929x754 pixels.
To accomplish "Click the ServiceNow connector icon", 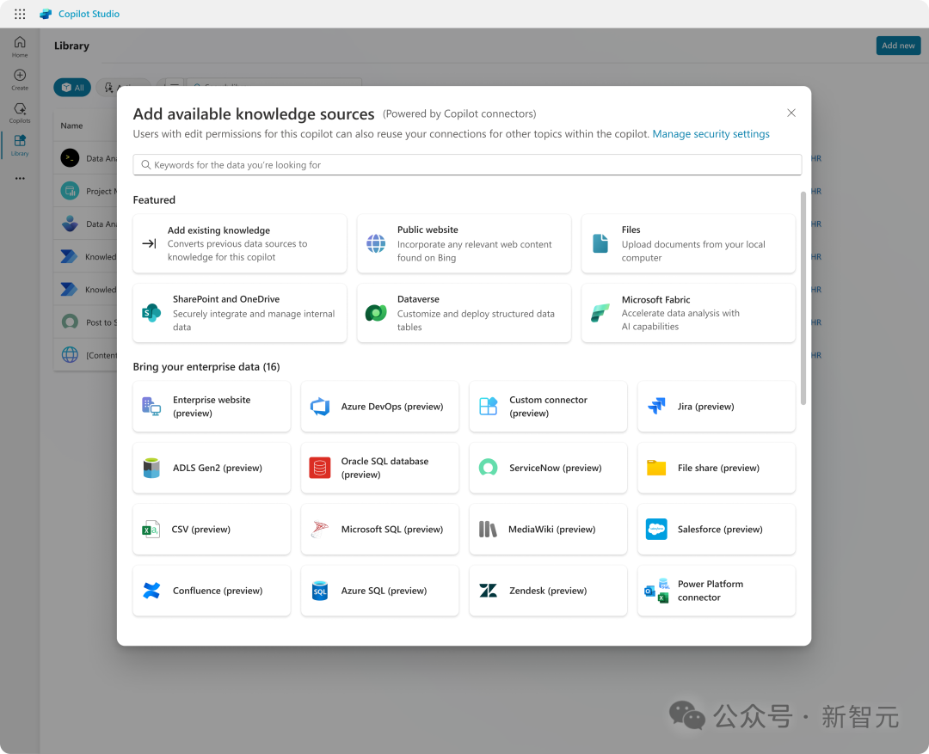I will (488, 468).
